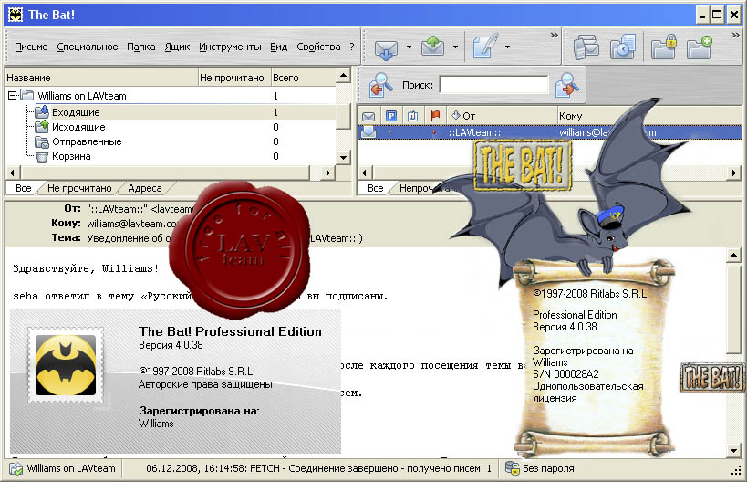Screen dimensions: 747x482
Task: Open the Свойства menu
Action: click(x=318, y=47)
